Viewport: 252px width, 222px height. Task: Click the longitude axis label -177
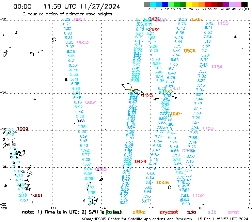click(52, 208)
